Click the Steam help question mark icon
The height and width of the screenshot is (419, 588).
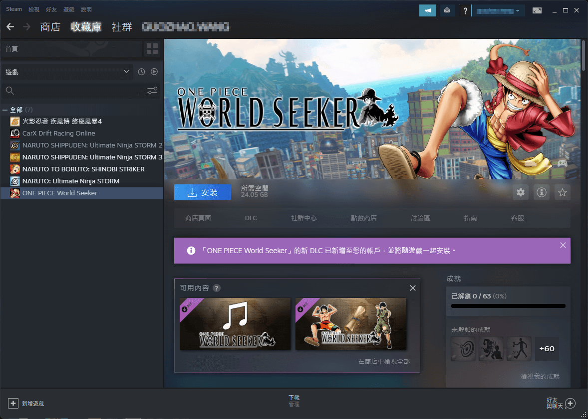click(465, 10)
